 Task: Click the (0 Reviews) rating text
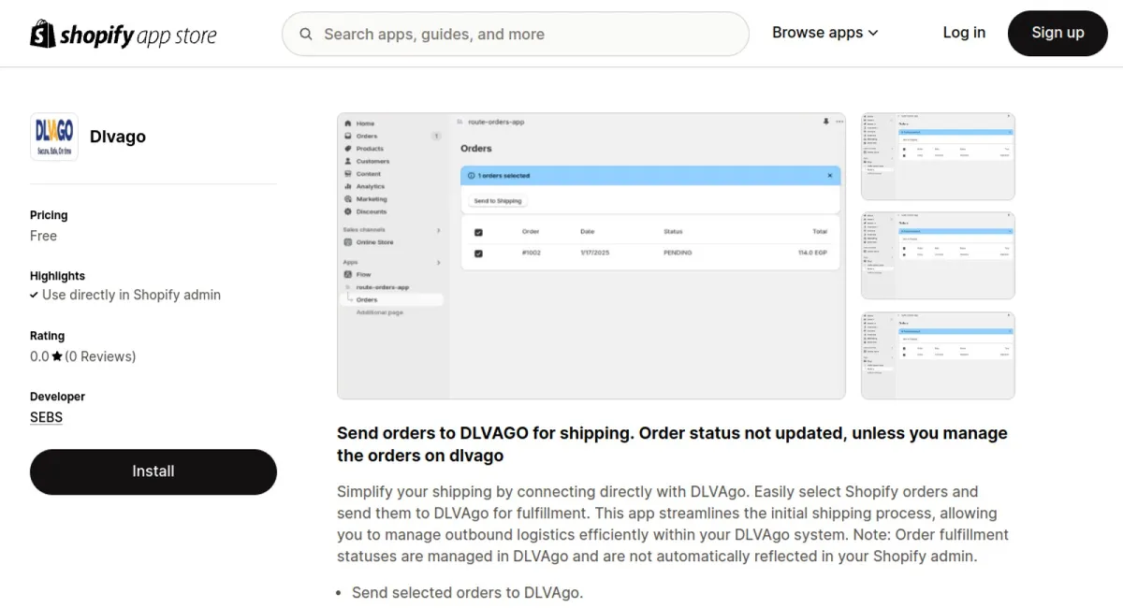[x=100, y=356]
